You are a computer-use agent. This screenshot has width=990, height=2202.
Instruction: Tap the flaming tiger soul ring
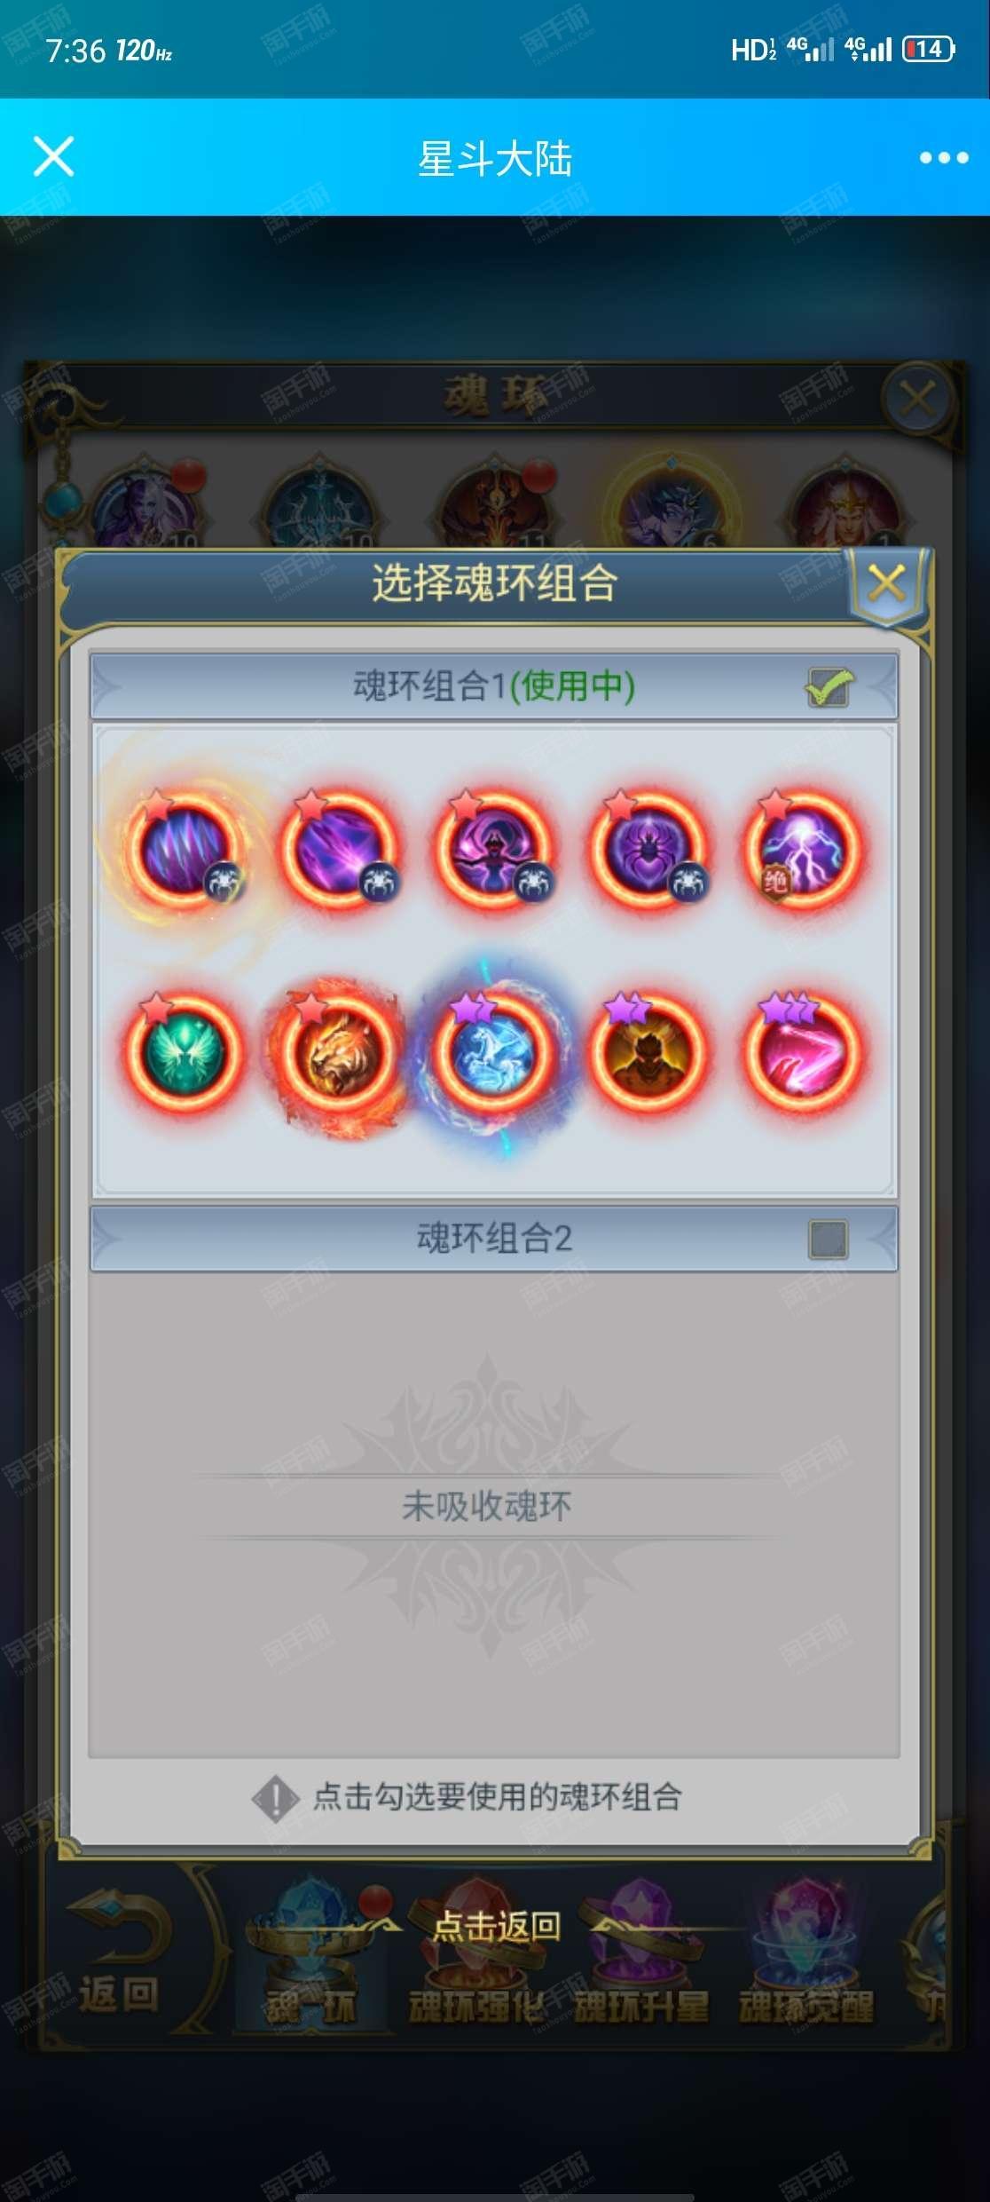click(x=337, y=1051)
